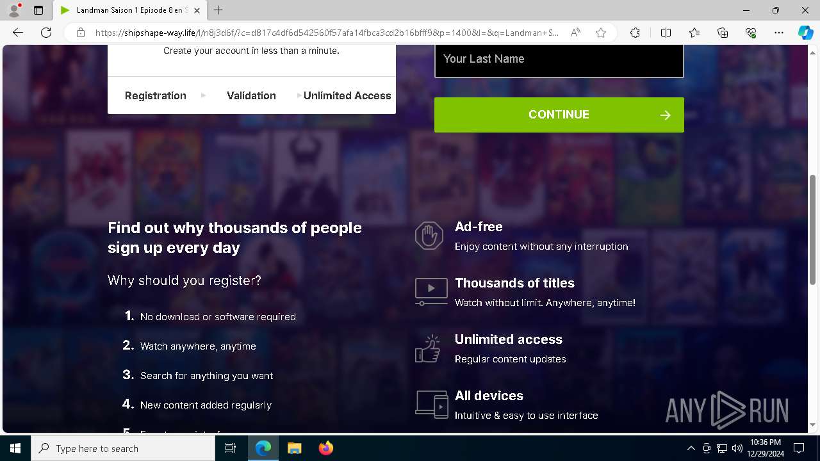The image size is (820, 461).
Task: View site information lock icon
Action: (81, 33)
